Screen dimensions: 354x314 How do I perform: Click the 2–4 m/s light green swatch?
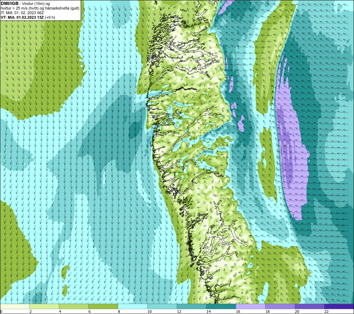tap(44, 306)
